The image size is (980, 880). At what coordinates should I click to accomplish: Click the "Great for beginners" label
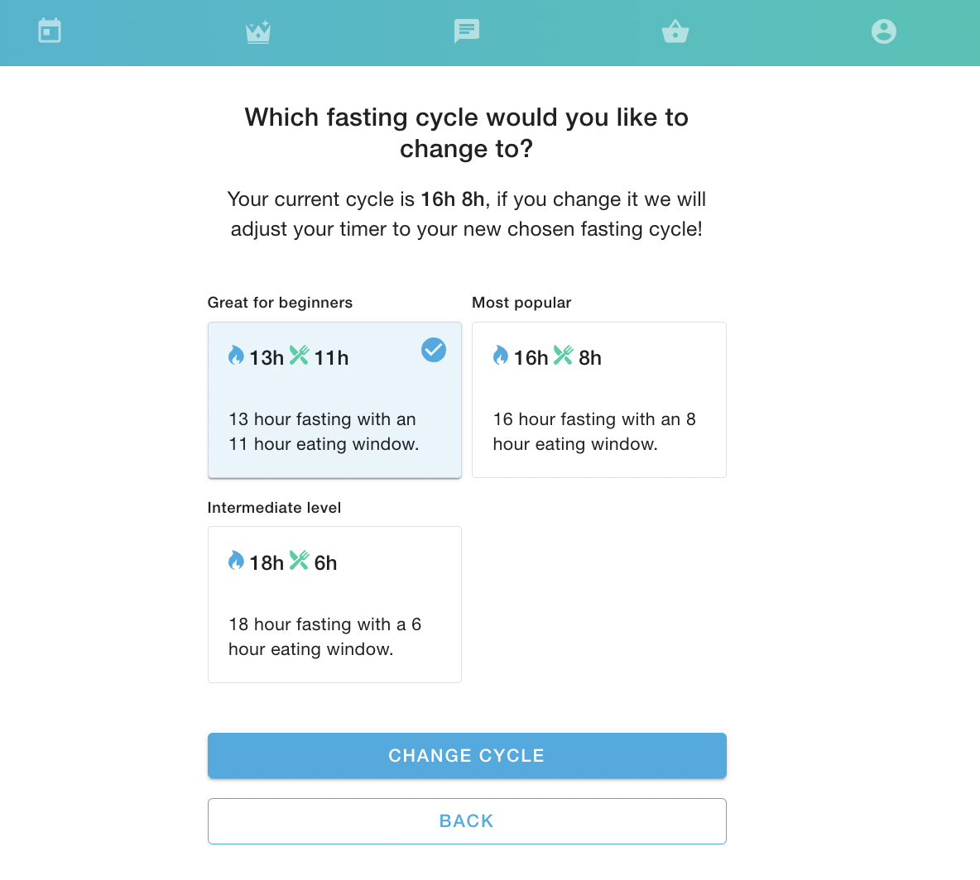[280, 303]
